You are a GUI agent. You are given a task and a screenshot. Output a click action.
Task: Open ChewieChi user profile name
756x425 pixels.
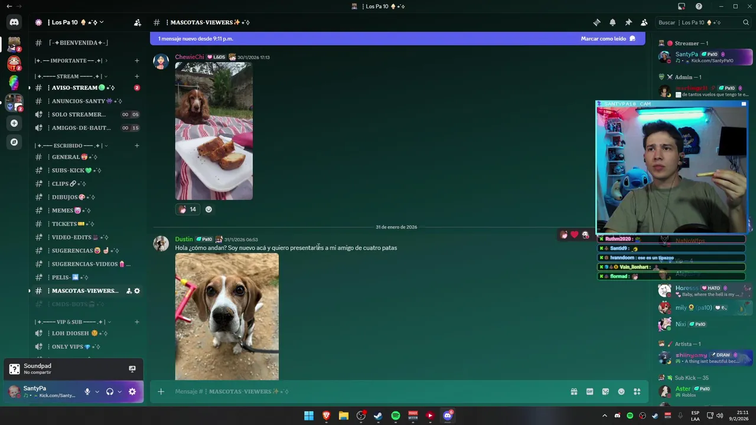tap(190, 57)
